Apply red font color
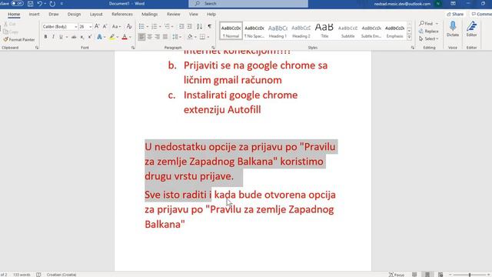The image size is (492, 277). click(x=125, y=37)
